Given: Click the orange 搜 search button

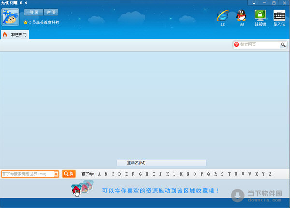Looking at the screenshot, I should coord(69,174).
